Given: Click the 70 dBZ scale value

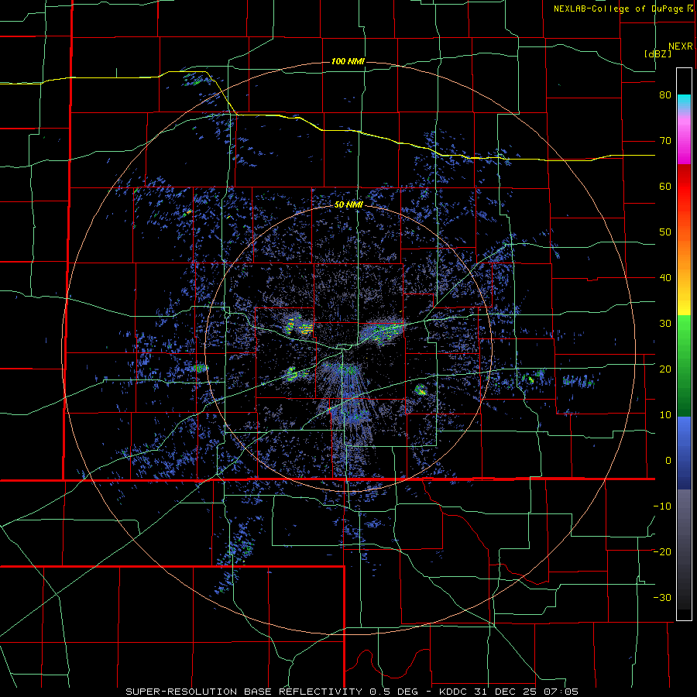Looking at the screenshot, I should [x=665, y=141].
